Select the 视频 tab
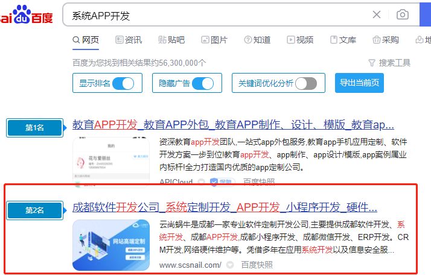 click(x=300, y=40)
